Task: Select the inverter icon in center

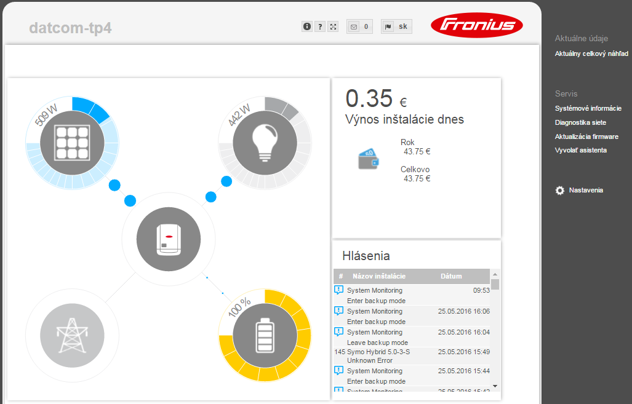Action: pos(169,239)
